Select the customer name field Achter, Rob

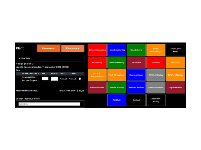[50, 58]
